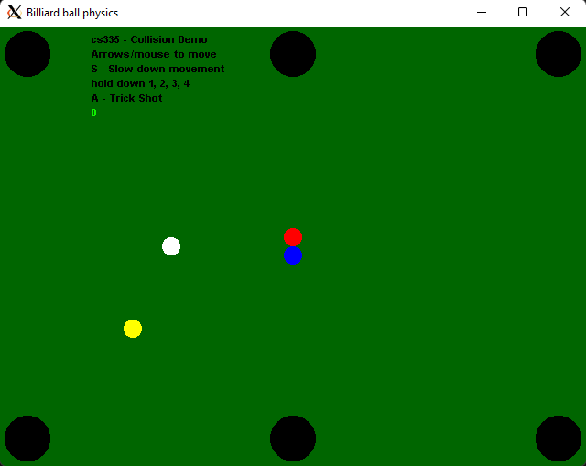586x466 pixels.
Task: Click the bottom-right corner pocket
Action: click(559, 439)
